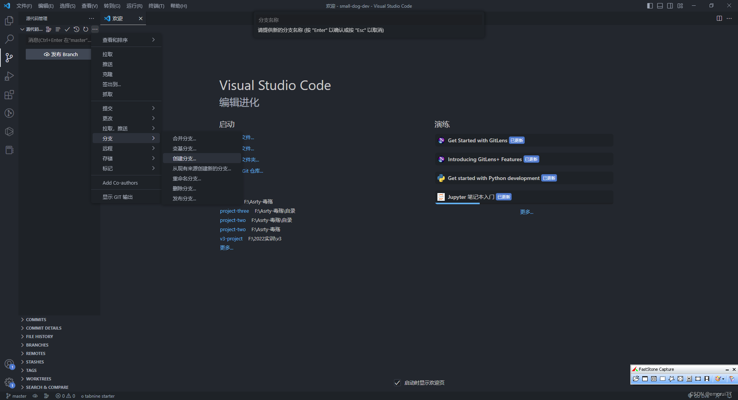The image size is (738, 400).
Task: Select 合并分支... in the branch submenu
Action: pos(202,138)
